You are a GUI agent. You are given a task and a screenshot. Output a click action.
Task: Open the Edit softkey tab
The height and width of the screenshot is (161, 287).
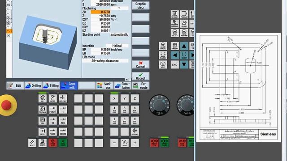(15, 85)
